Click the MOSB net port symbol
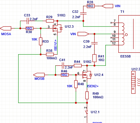The height and width of the screenshot is (123, 140). [x=39, y=75]
